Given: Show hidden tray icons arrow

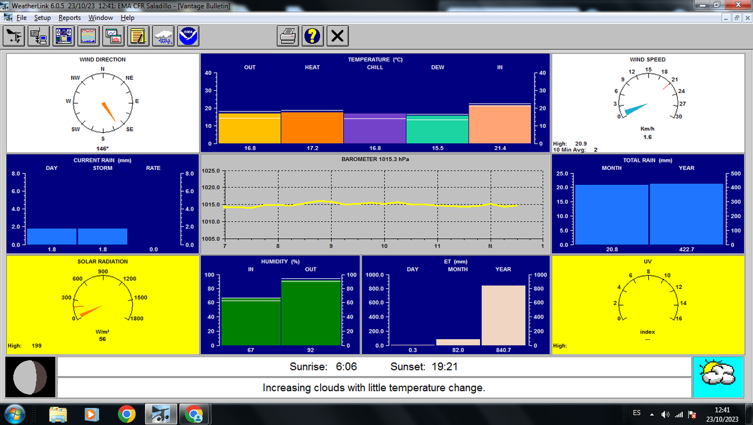Looking at the screenshot, I should 653,414.
